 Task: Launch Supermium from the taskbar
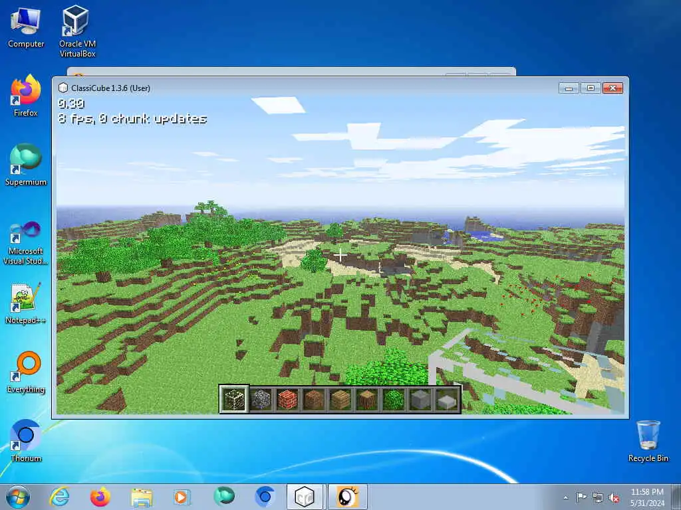[223, 497]
